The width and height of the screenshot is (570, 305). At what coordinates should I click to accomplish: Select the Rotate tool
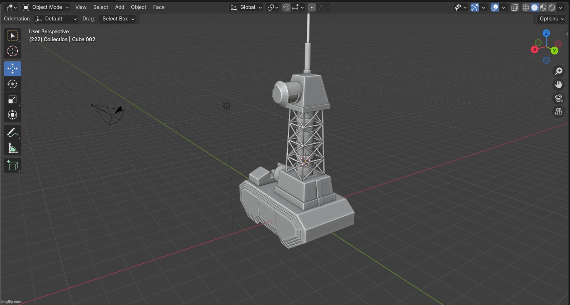tap(13, 84)
